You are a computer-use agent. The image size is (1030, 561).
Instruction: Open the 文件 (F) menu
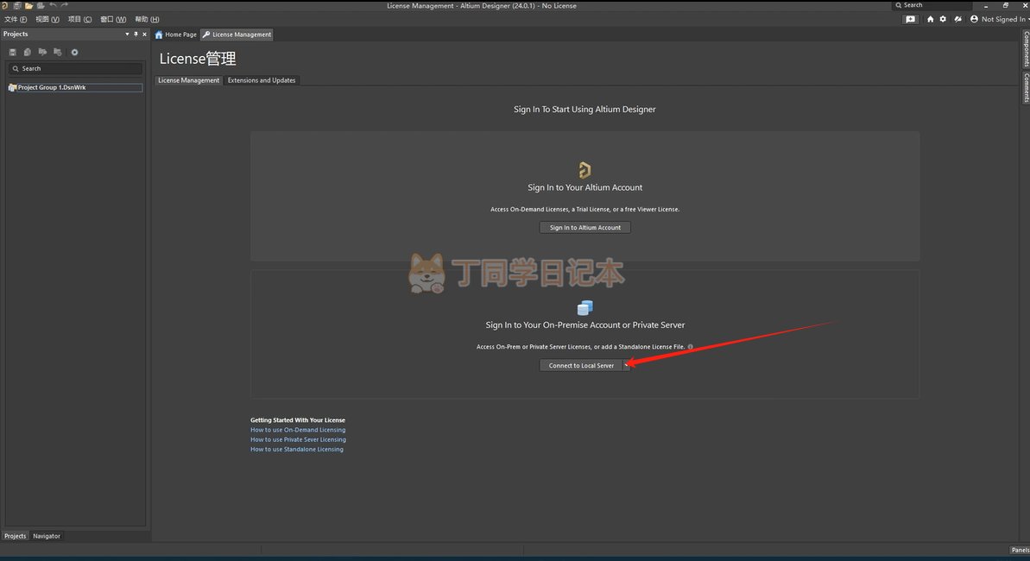(16, 19)
